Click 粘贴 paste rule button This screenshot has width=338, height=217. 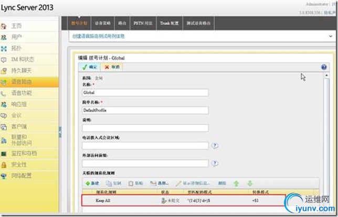click(x=135, y=183)
